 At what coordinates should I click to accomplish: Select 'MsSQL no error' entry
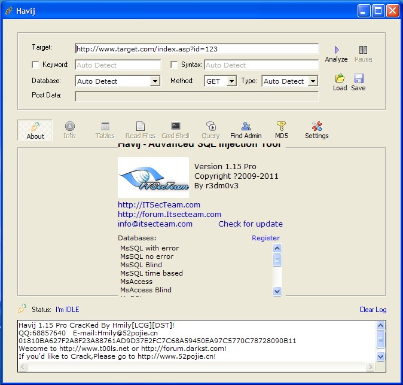pos(146,256)
